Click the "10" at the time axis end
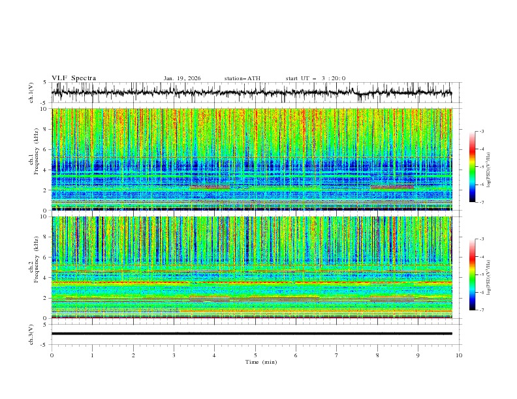The width and height of the screenshot is (517, 399). coord(459,355)
